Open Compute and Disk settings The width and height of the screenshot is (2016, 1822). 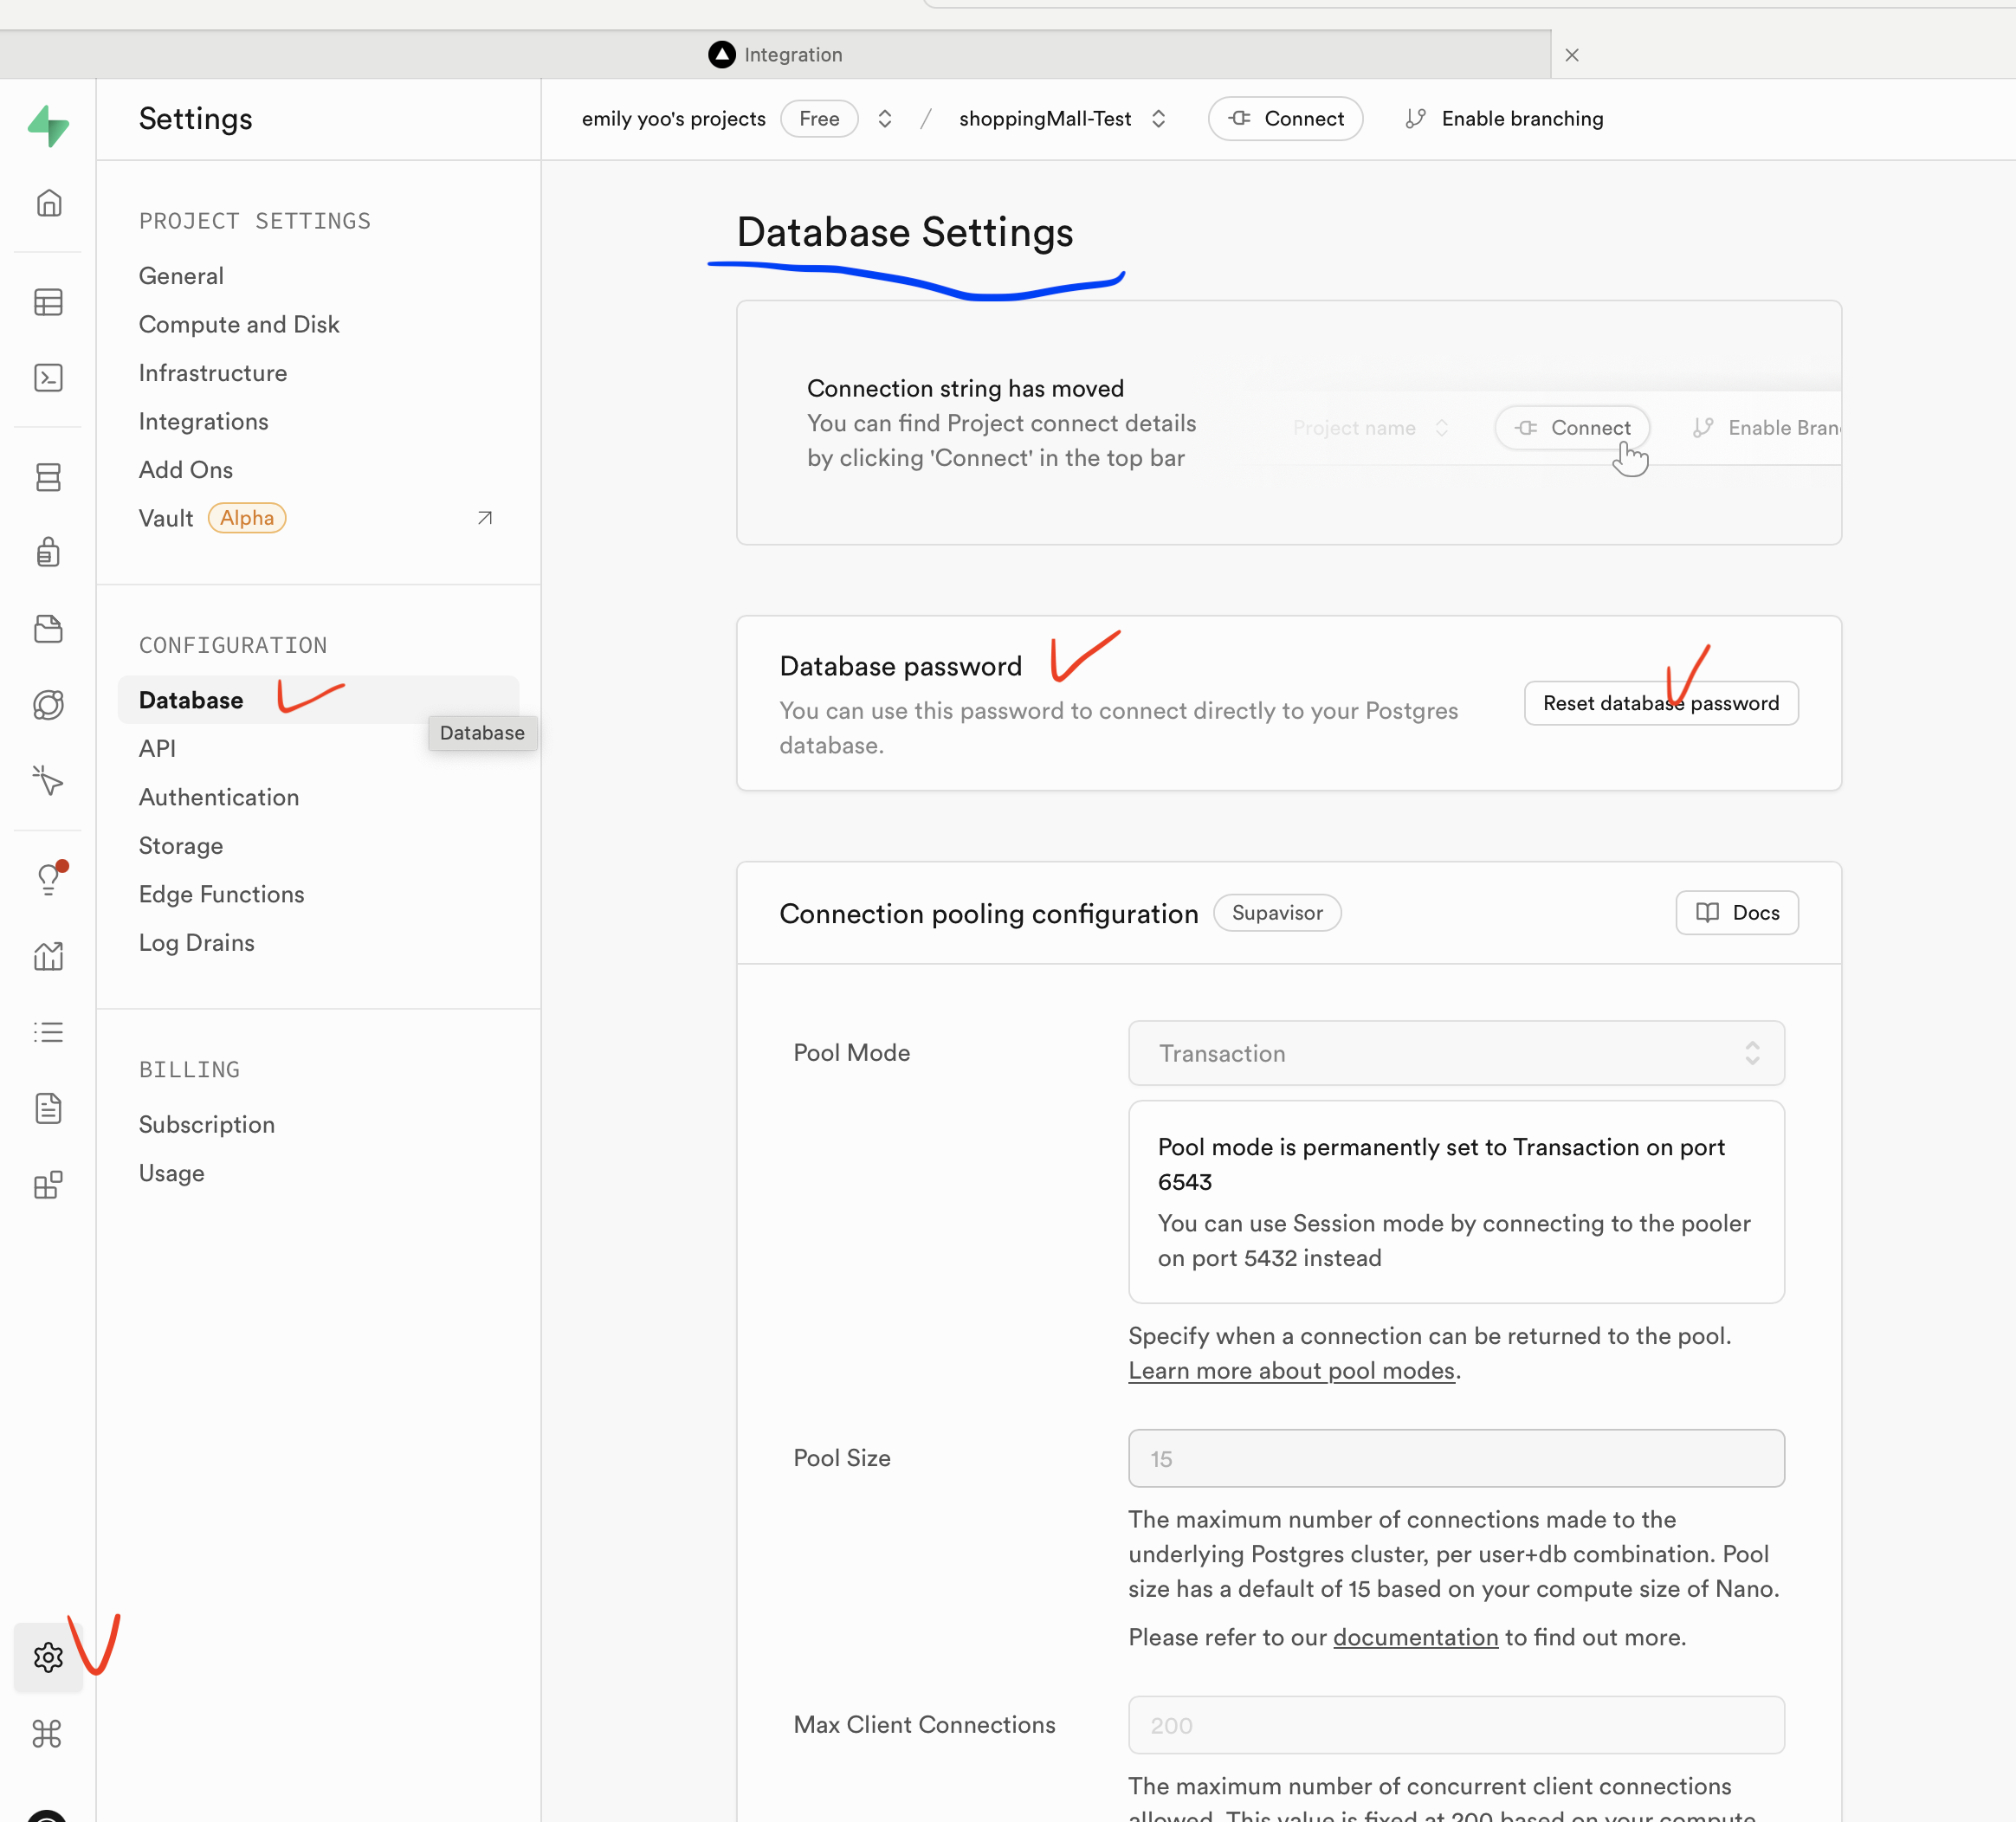239,324
